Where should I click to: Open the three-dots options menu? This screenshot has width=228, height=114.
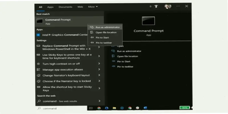tap(178, 6)
